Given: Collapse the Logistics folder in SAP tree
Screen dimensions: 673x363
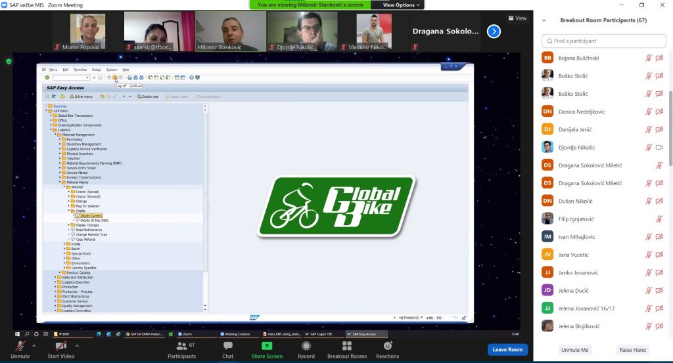Looking at the screenshot, I should (x=51, y=130).
